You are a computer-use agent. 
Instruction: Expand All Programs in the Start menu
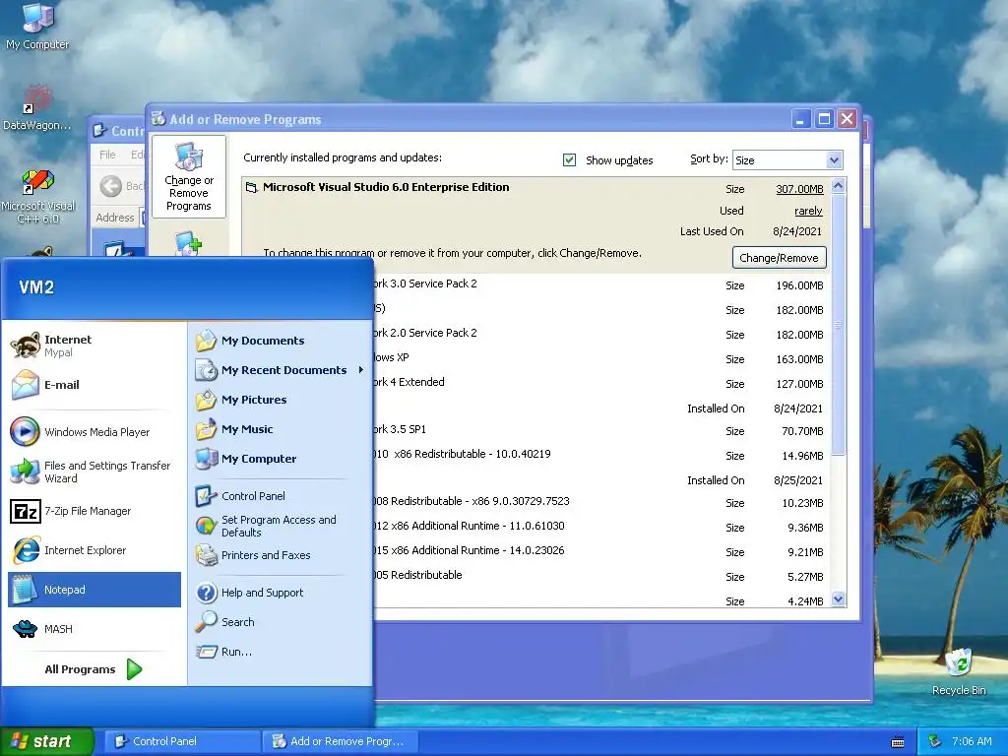tap(94, 669)
